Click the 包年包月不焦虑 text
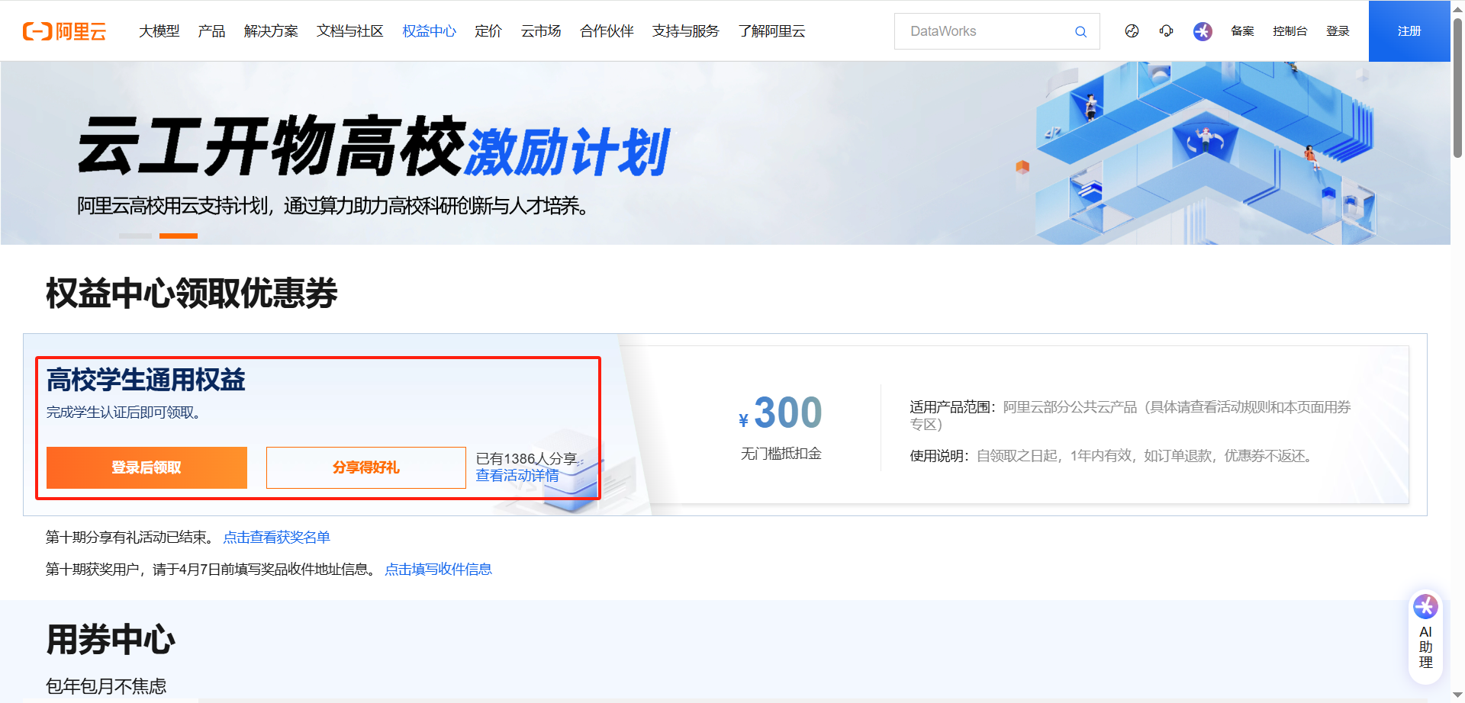The width and height of the screenshot is (1465, 703). [x=106, y=686]
